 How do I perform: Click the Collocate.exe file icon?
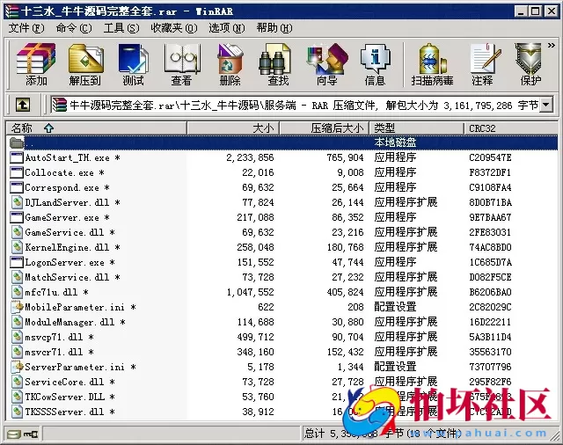coord(17,172)
